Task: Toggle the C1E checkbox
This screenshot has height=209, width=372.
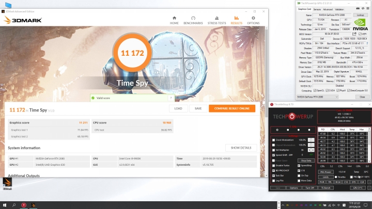Action: (299, 171)
